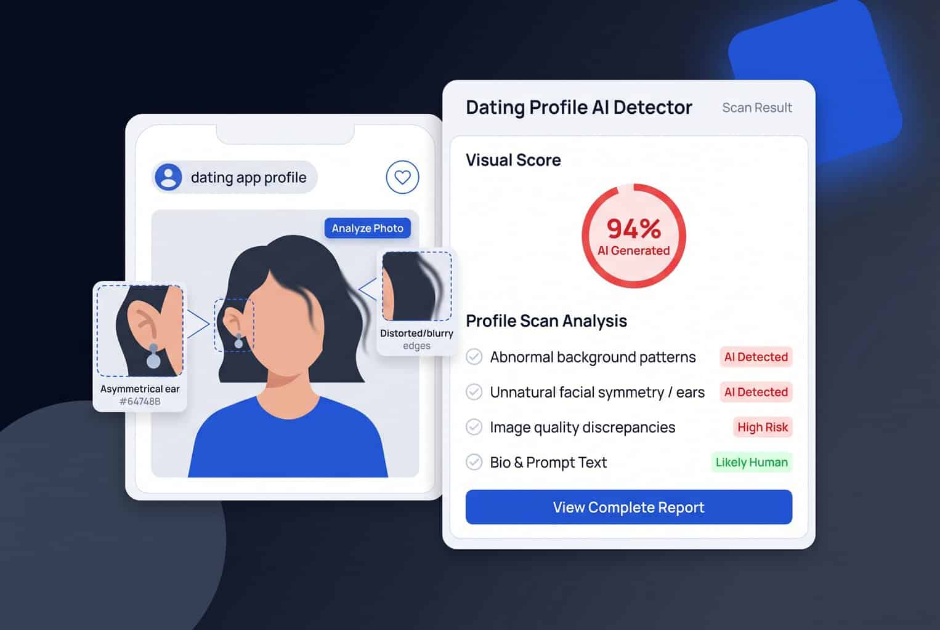Click AI Detected badge for facial symmetry
Image resolution: width=940 pixels, height=630 pixels.
click(756, 392)
